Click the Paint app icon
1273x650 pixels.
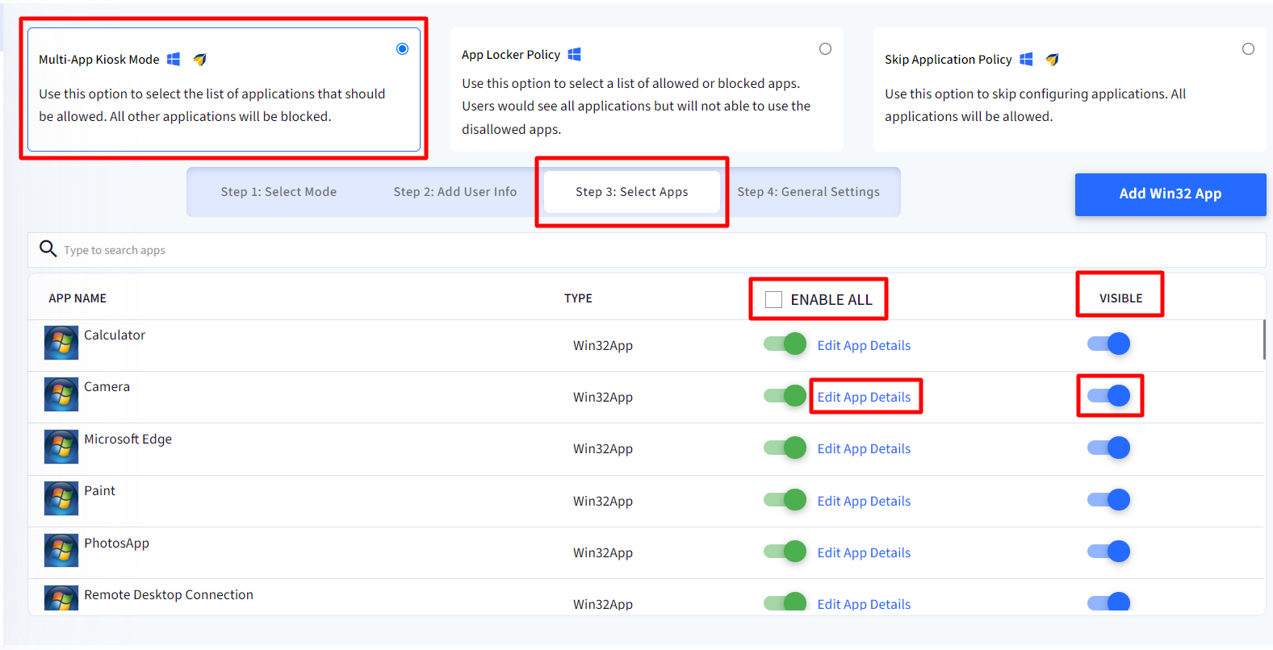(x=61, y=498)
